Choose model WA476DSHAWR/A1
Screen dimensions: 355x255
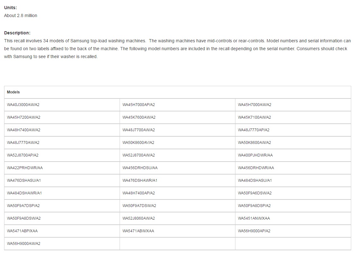tap(140, 181)
